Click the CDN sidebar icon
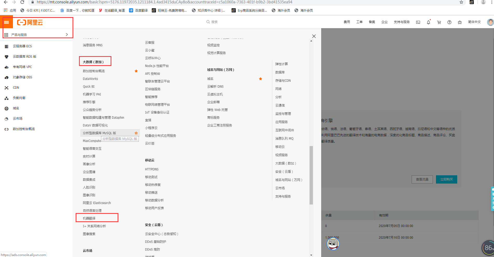This screenshot has width=494, height=257. click(x=7, y=88)
